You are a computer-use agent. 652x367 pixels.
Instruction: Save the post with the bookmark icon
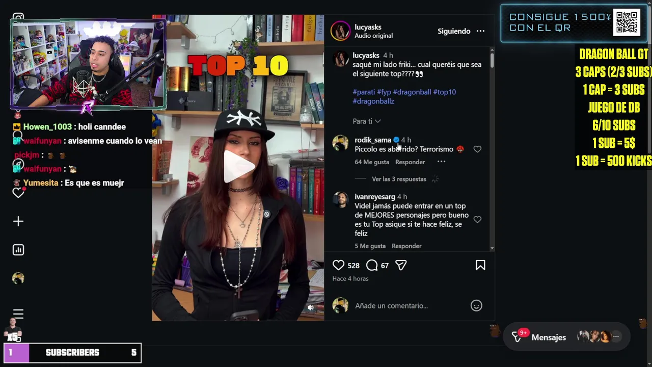480,265
